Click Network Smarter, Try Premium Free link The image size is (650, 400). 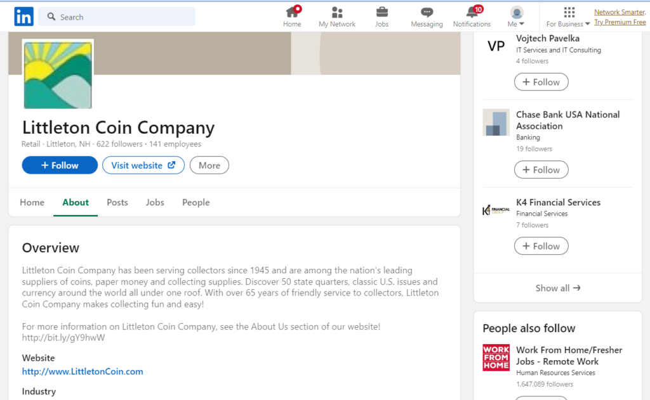[x=620, y=17]
